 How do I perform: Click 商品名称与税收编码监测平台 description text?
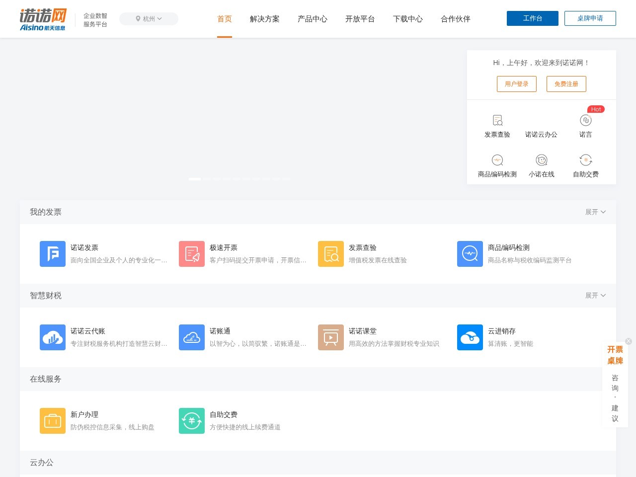pos(530,260)
